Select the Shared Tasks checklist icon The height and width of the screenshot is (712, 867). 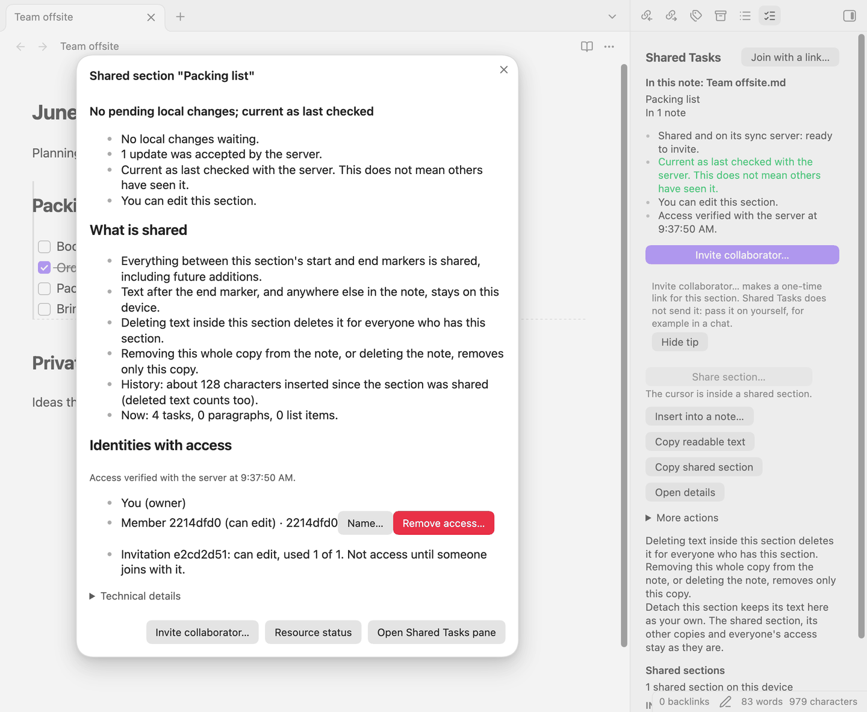769,16
